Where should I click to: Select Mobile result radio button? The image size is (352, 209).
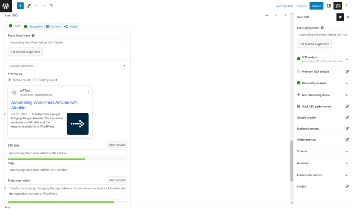9,80
